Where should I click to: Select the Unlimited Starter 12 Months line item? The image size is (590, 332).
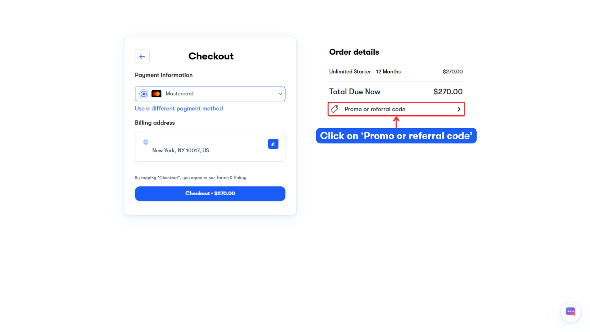coord(365,71)
